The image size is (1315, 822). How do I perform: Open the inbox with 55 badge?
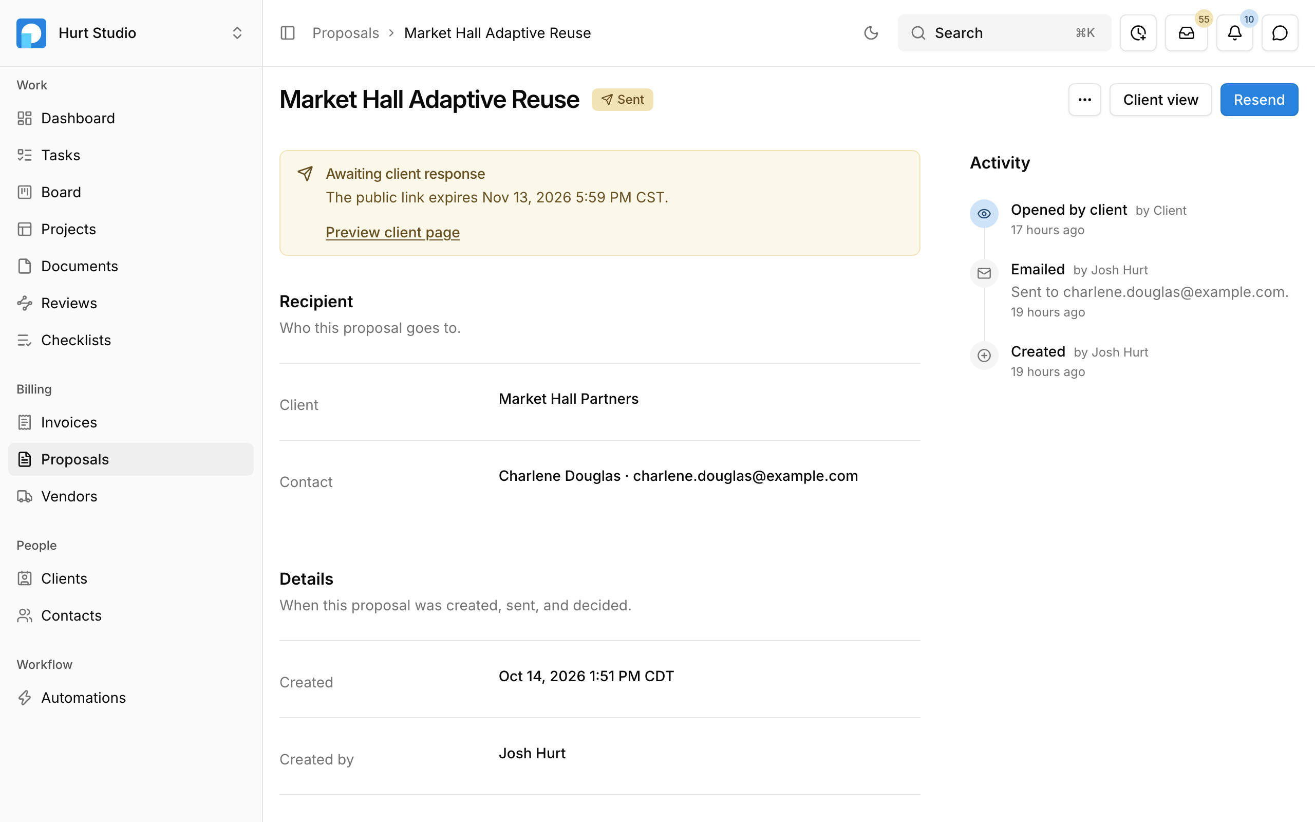[1186, 33]
